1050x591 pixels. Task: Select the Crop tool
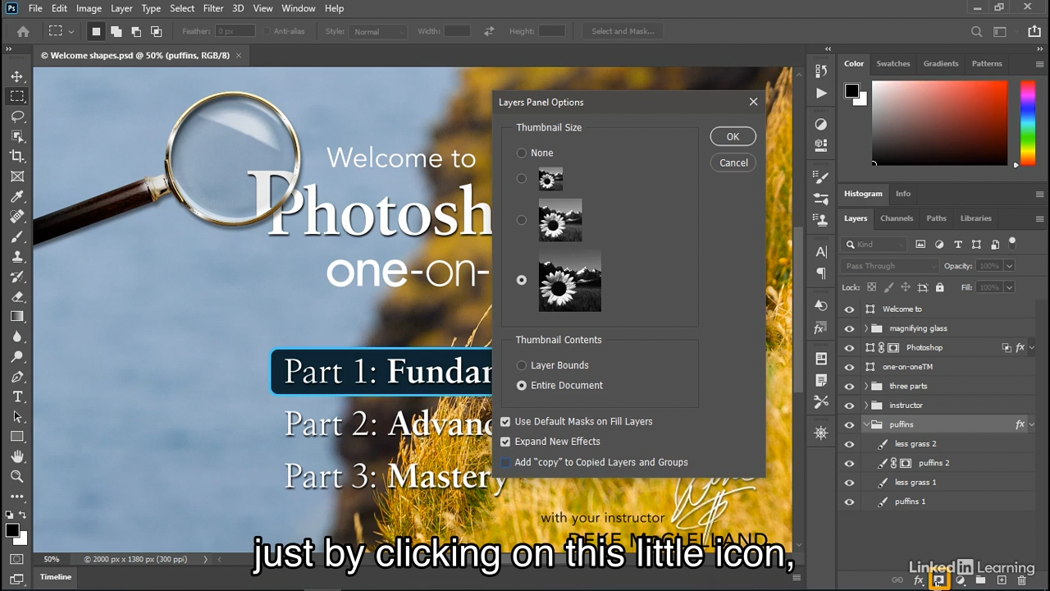pyautogui.click(x=17, y=156)
